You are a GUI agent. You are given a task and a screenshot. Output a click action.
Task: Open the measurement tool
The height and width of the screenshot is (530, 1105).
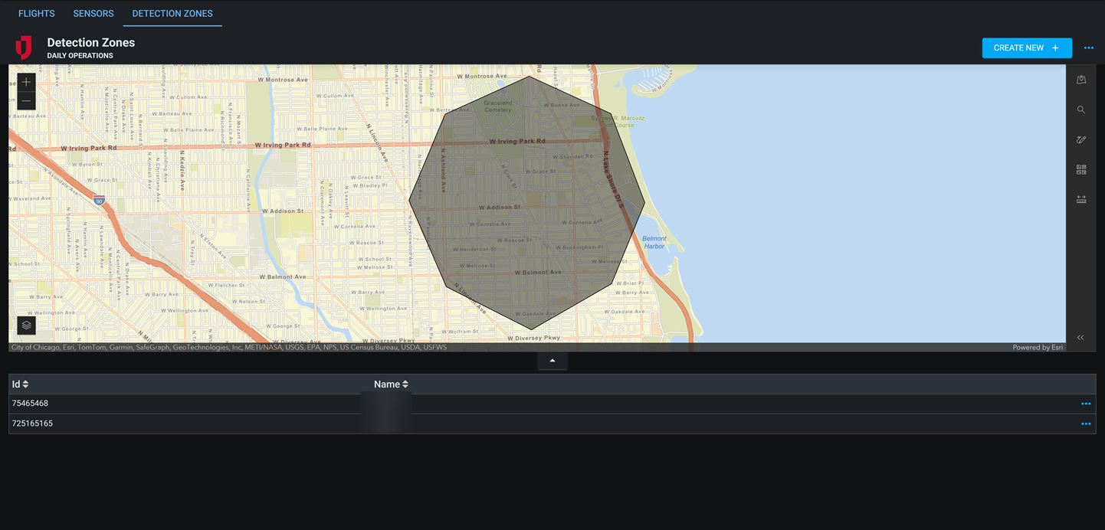tap(1080, 198)
